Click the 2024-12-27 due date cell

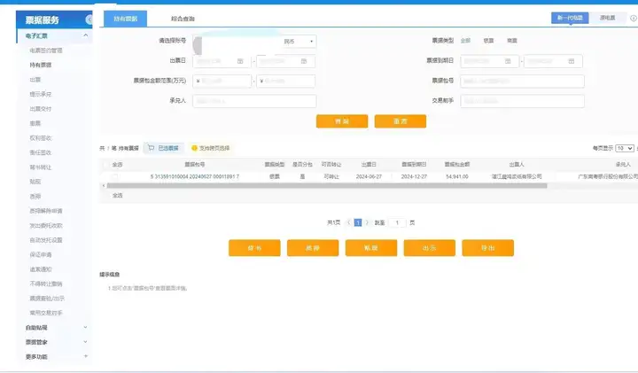(414, 176)
